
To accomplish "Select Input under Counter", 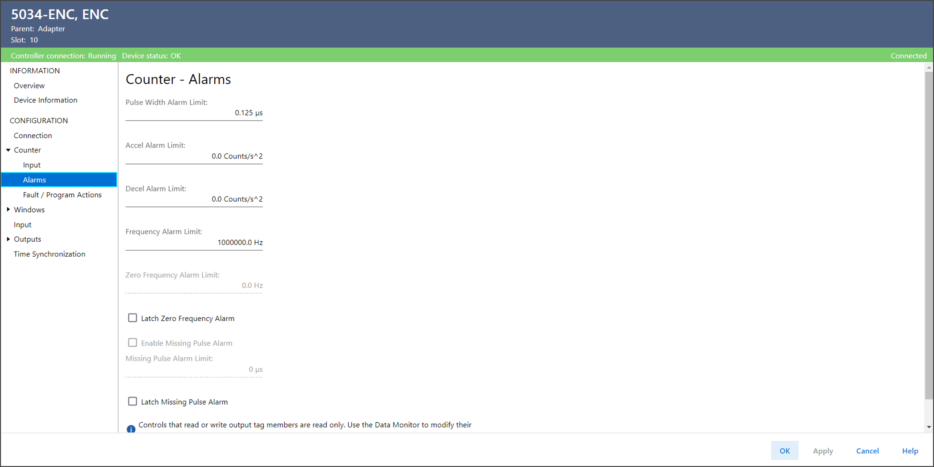I will coord(32,165).
